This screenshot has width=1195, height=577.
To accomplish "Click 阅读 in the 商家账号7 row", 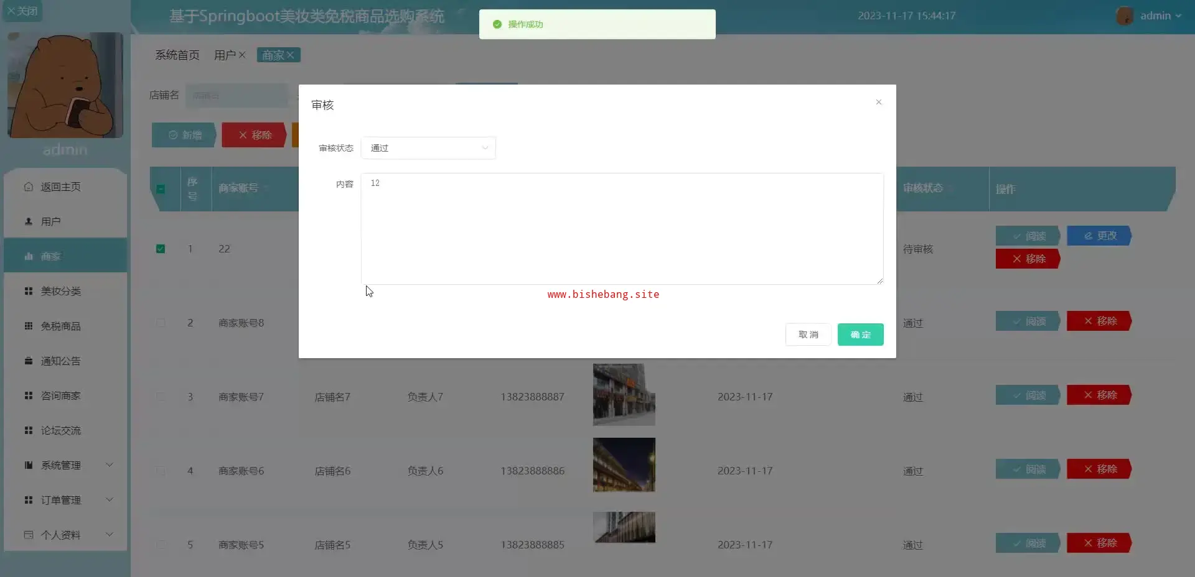I will pyautogui.click(x=1028, y=395).
